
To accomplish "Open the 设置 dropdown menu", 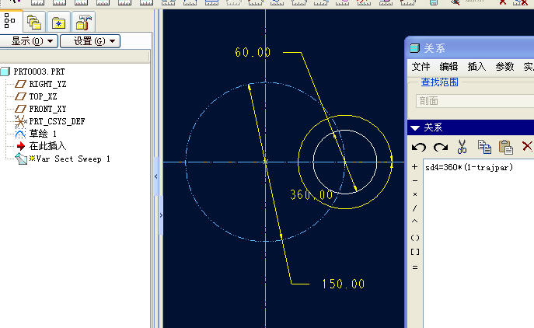I will (90, 41).
